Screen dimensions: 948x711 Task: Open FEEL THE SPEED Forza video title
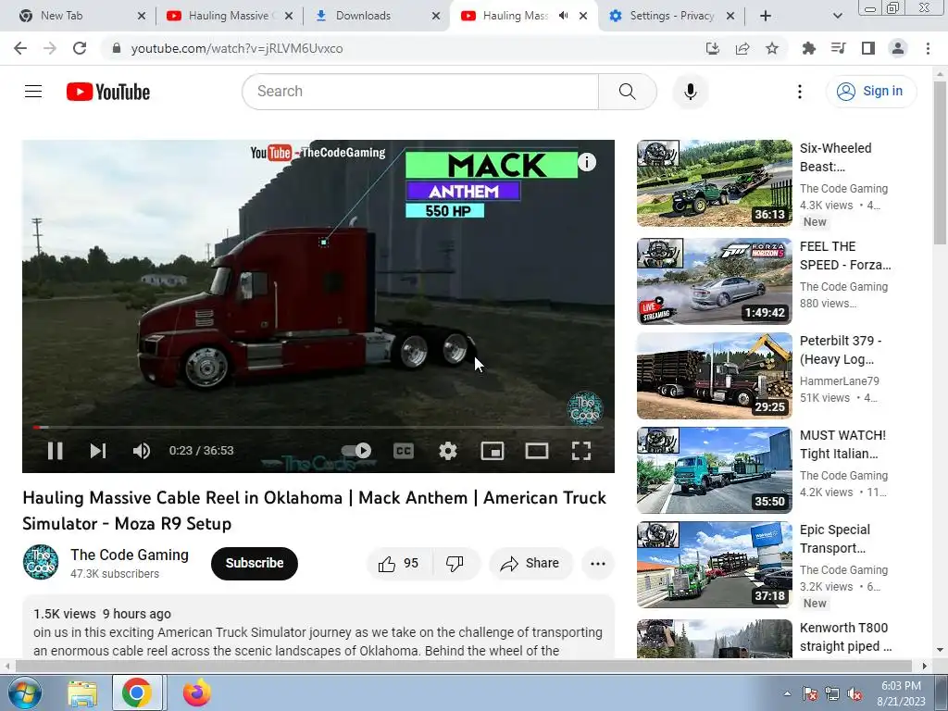(844, 256)
